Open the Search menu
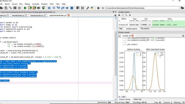This screenshot has height=104, width=185. (x=7, y=4)
